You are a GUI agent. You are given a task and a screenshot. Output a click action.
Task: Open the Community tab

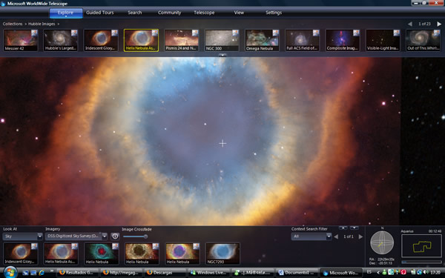pos(169,13)
